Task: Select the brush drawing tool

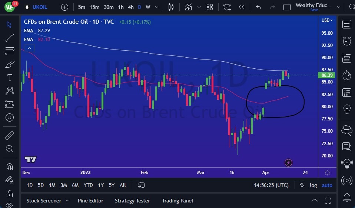Action: [x=9, y=64]
